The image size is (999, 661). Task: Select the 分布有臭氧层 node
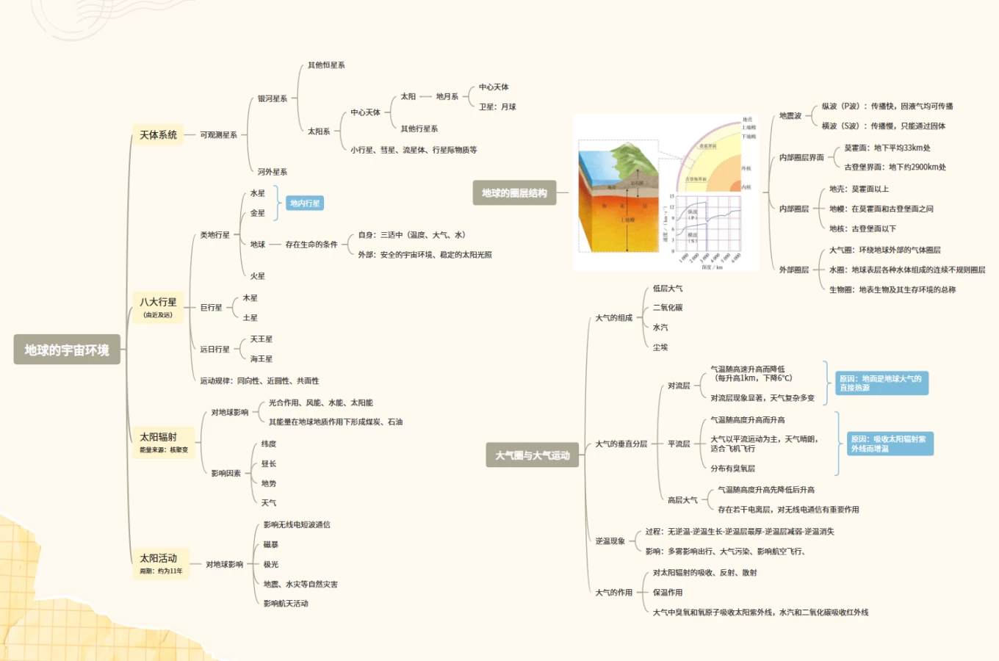click(x=732, y=469)
